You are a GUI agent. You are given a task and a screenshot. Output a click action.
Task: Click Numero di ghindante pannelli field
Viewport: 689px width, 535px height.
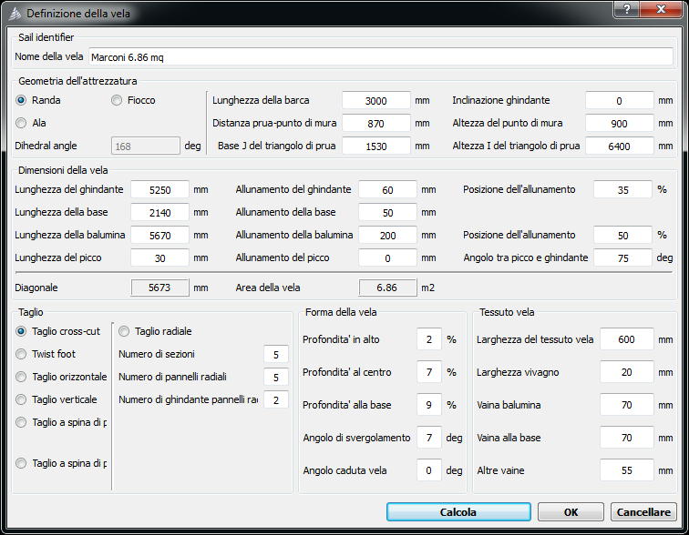276,400
